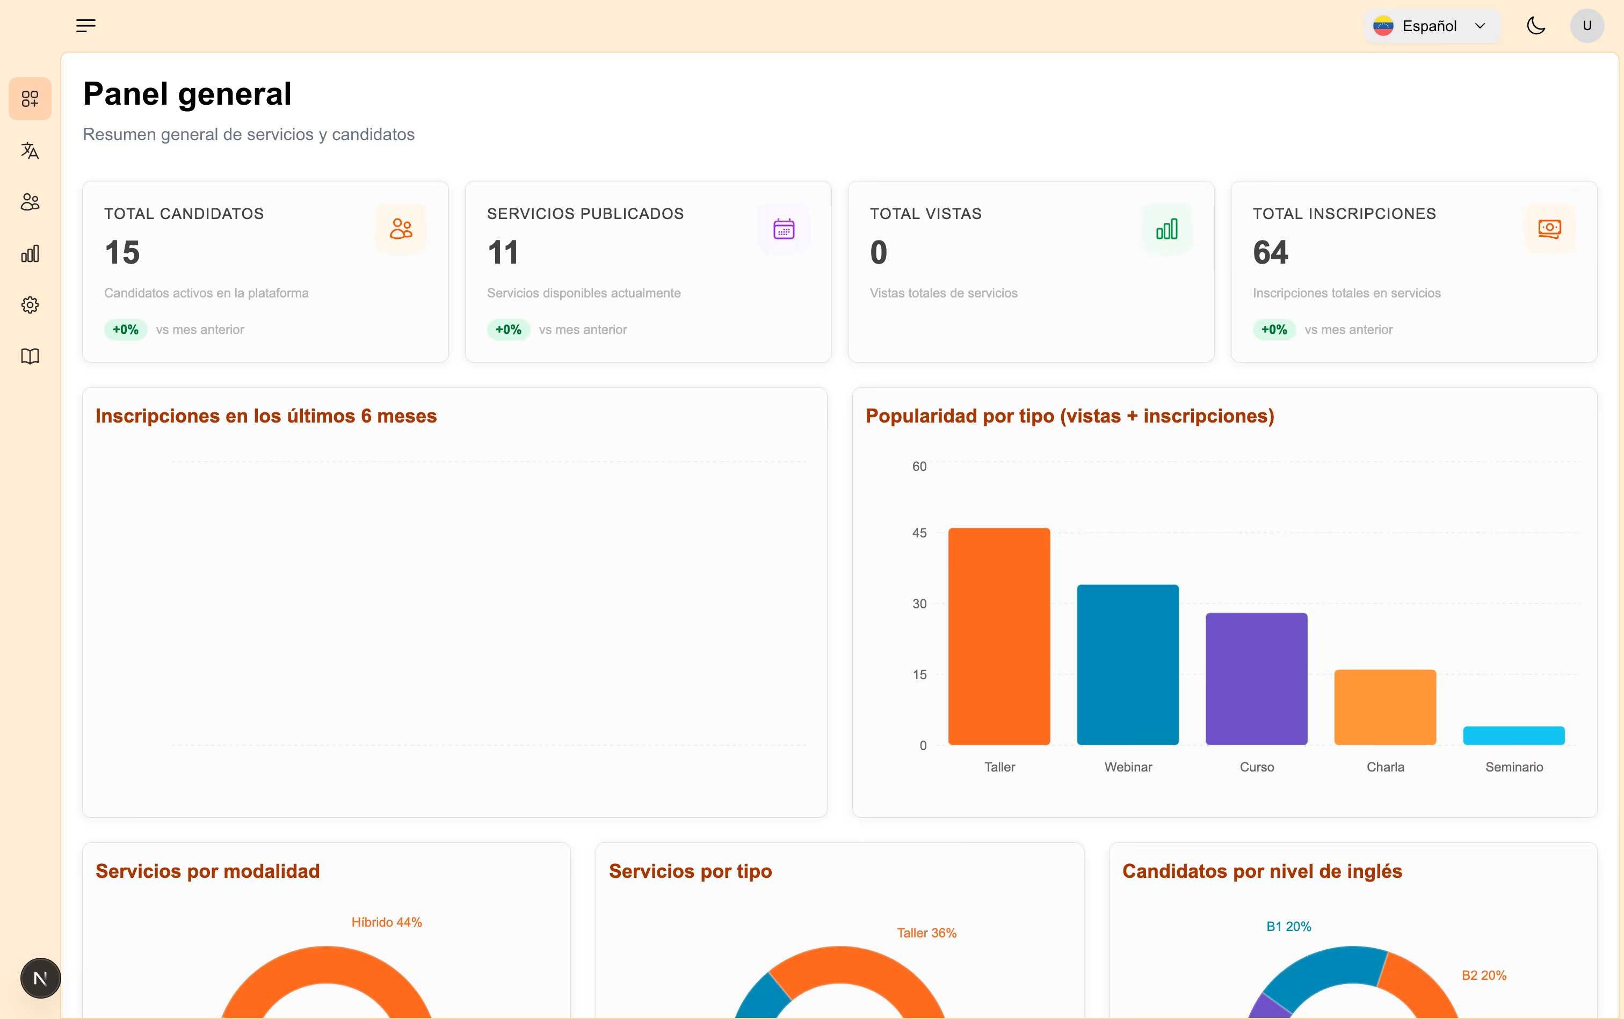Click the blue Webinar bar in chart
The height and width of the screenshot is (1019, 1624).
click(x=1128, y=665)
